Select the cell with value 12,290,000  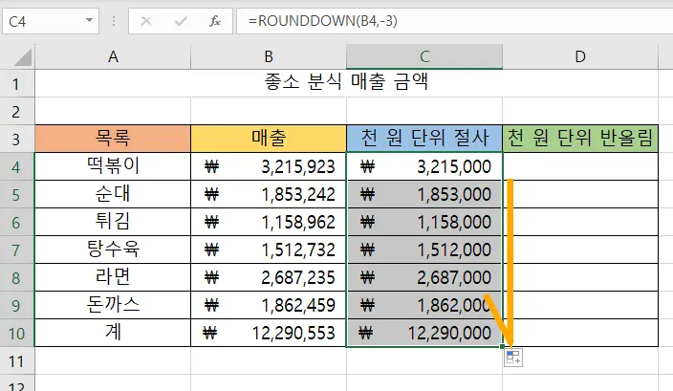424,333
